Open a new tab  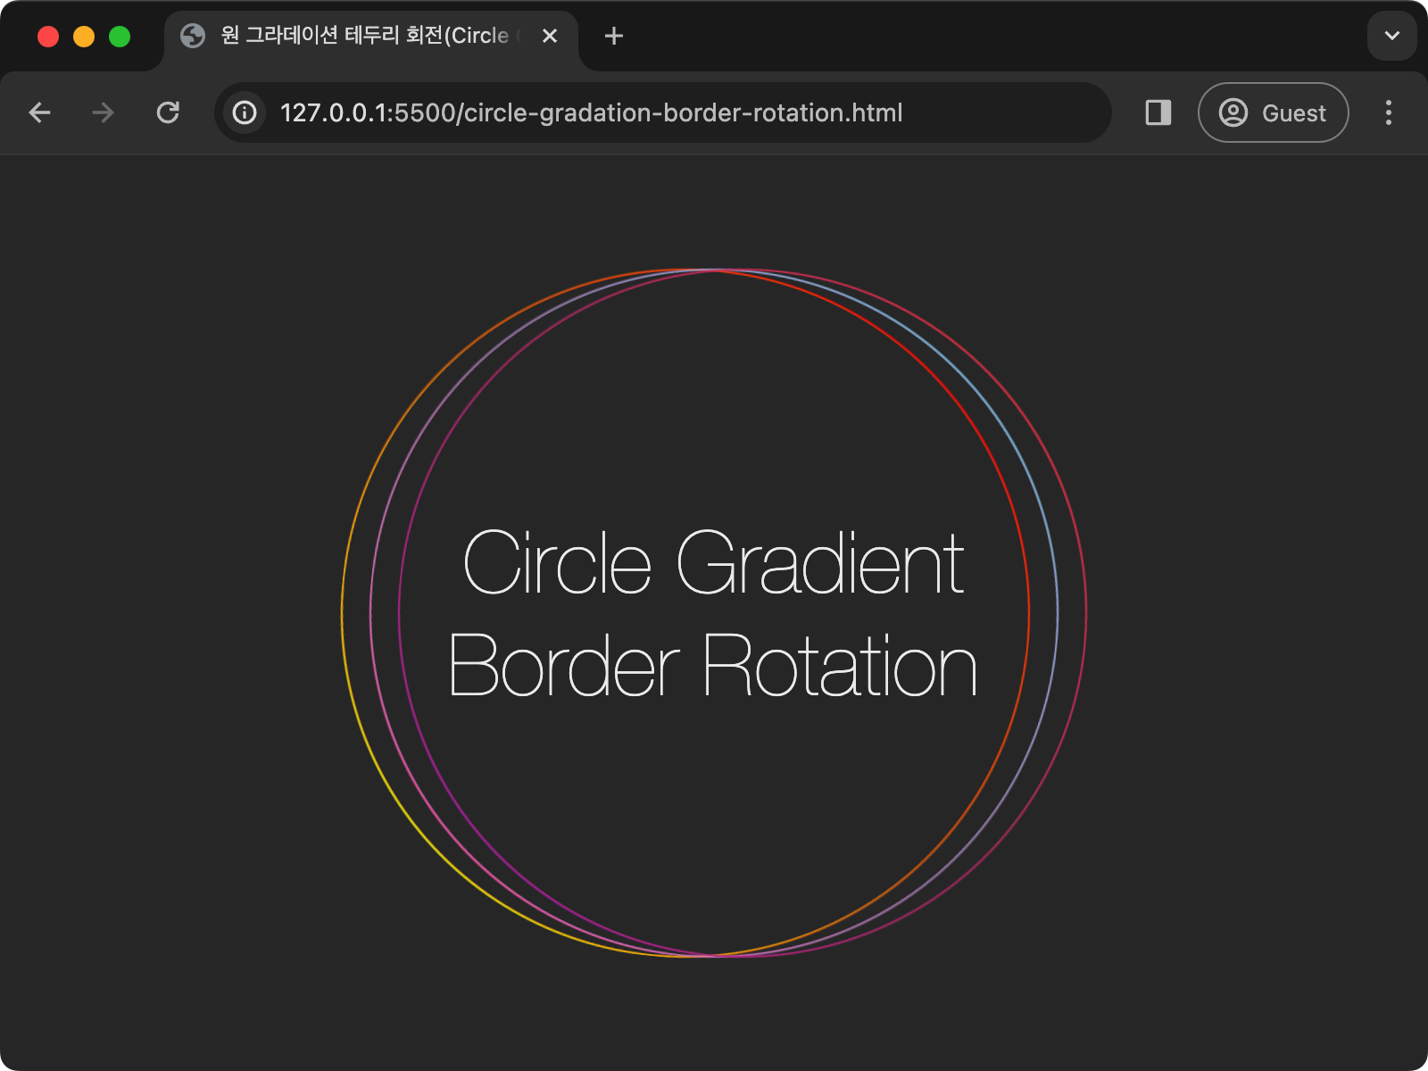(x=613, y=36)
